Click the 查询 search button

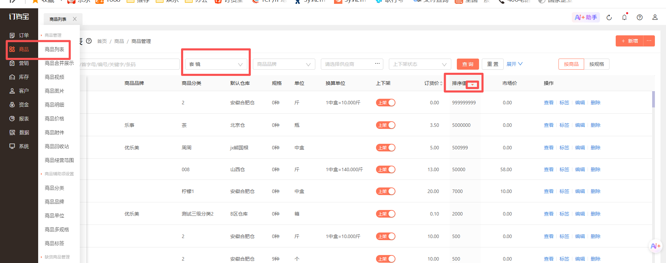pyautogui.click(x=468, y=64)
